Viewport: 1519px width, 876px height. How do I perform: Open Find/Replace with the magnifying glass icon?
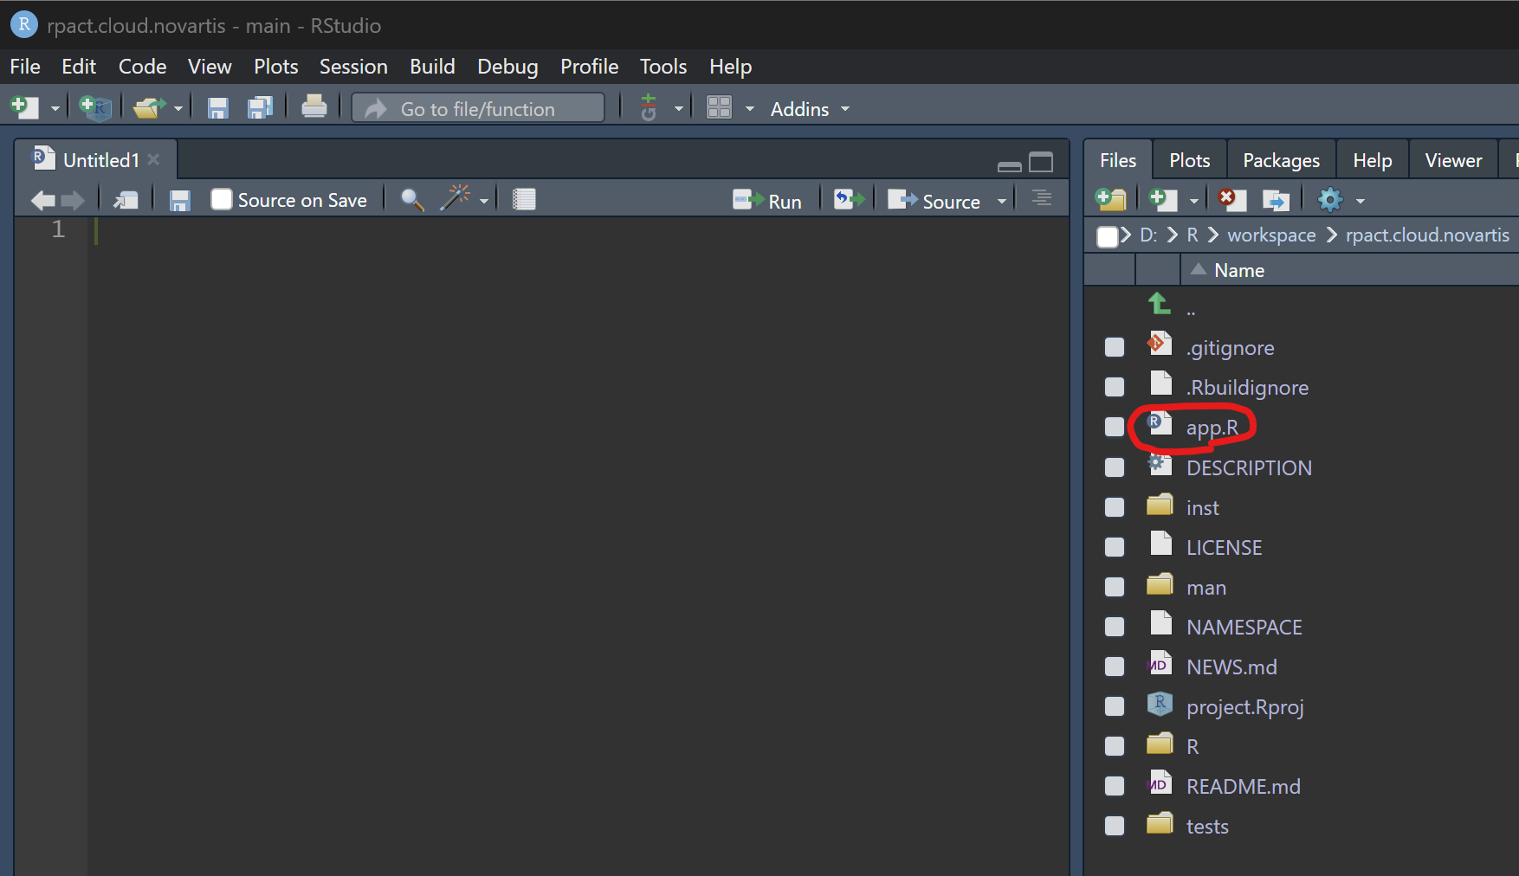(x=411, y=199)
